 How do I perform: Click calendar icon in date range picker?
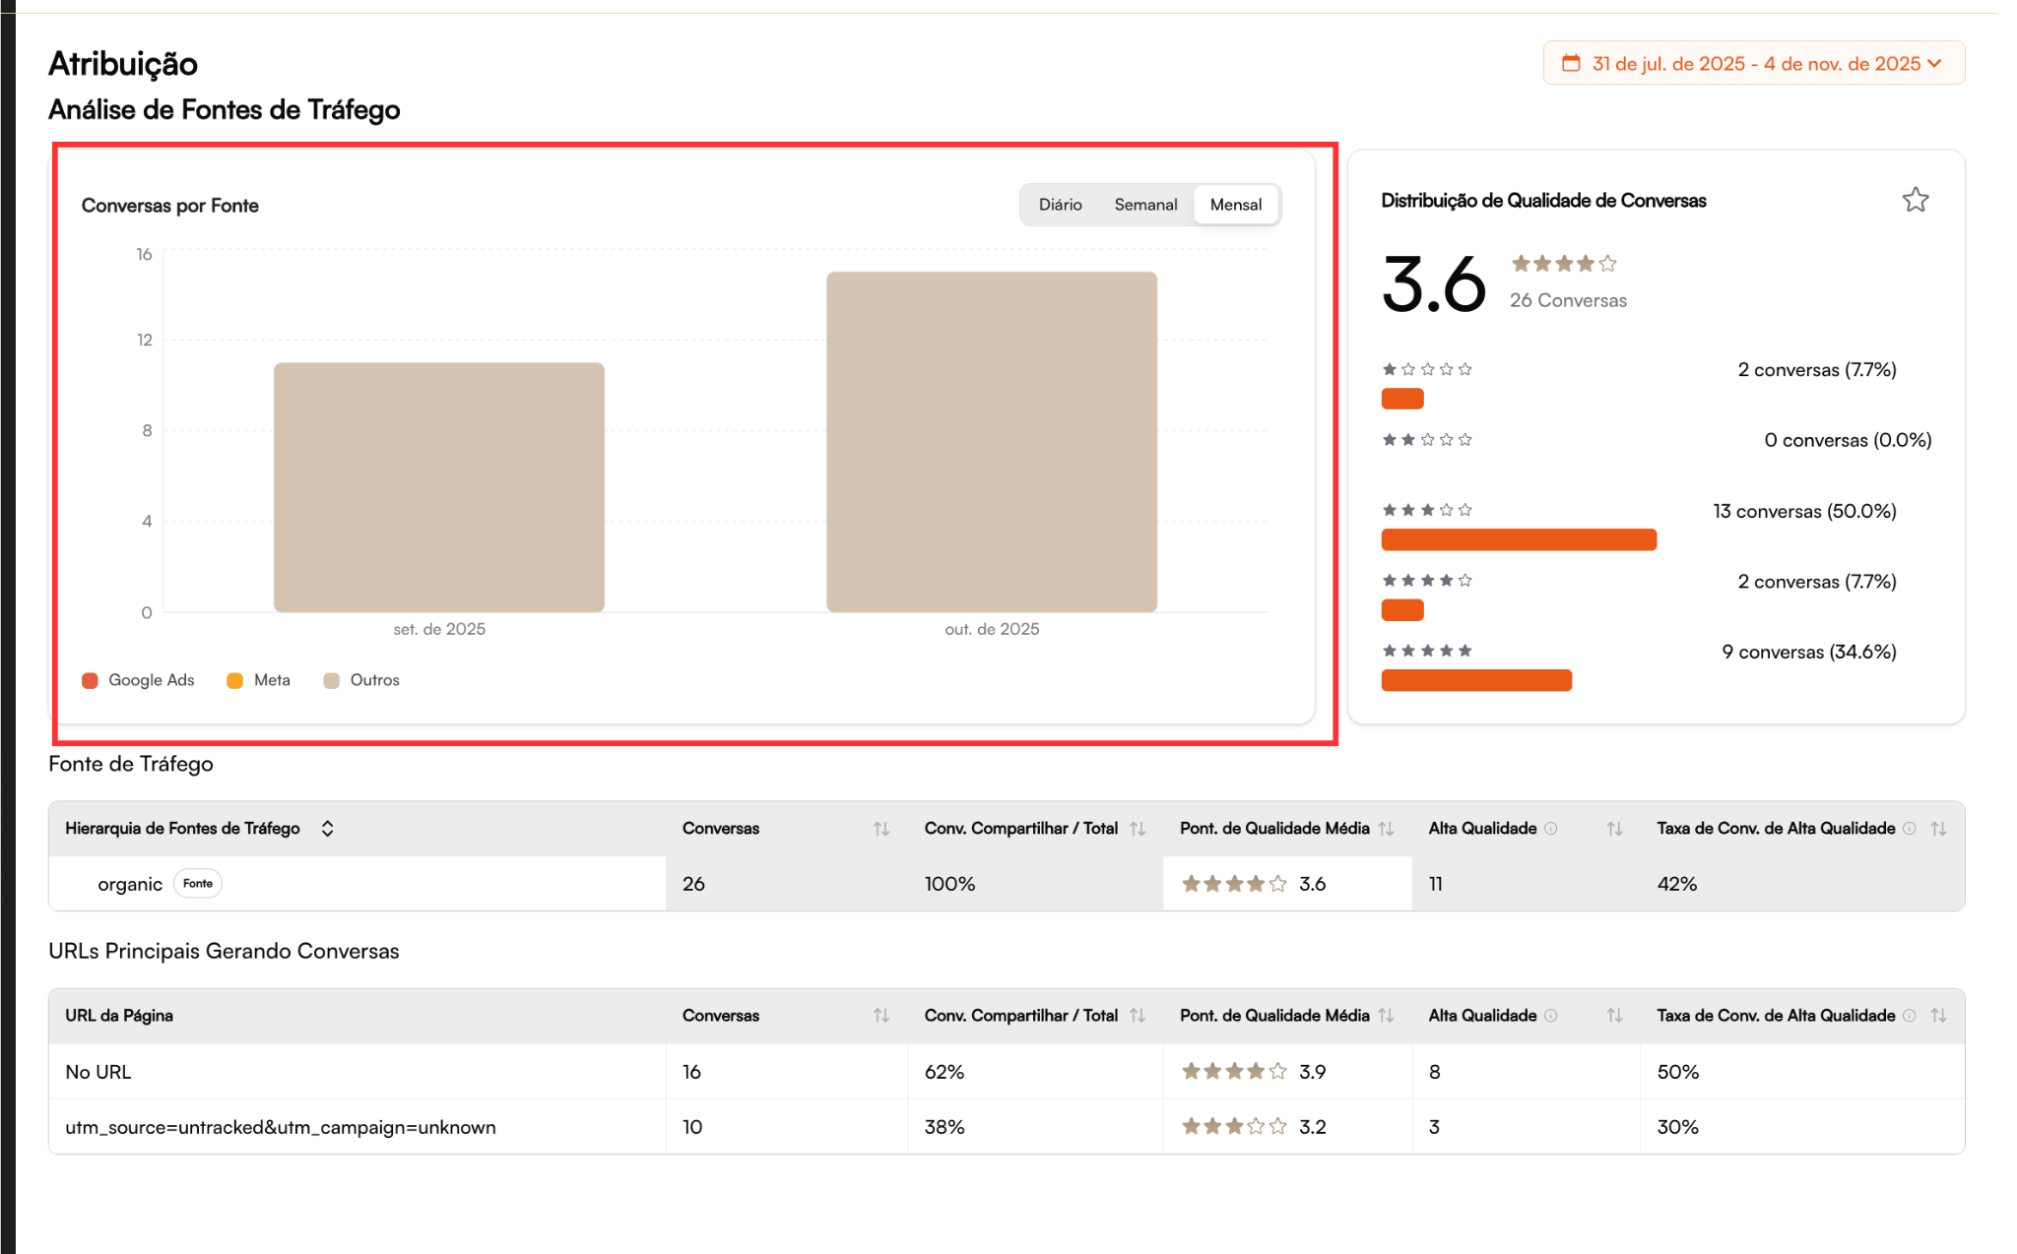[1572, 64]
